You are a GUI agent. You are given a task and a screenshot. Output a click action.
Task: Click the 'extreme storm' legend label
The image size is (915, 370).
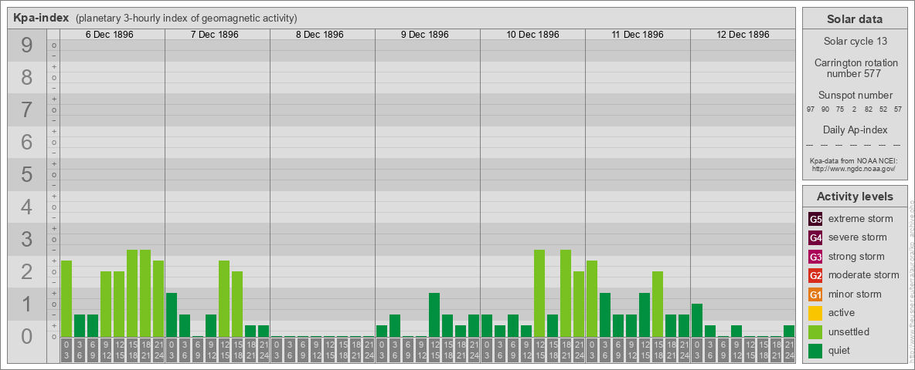[861, 219]
